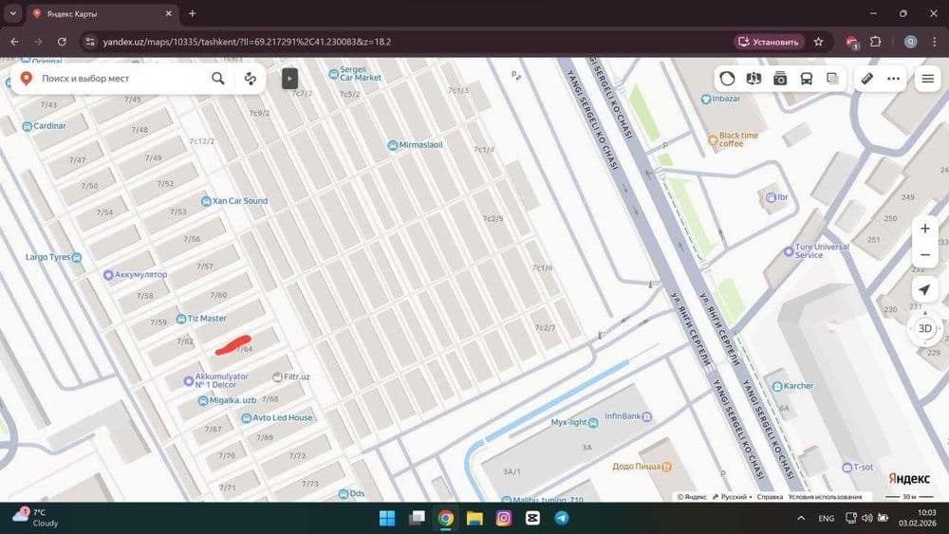The height and width of the screenshot is (534, 949).
Task: Open the tab search dropdown arrow
Action: click(12, 13)
